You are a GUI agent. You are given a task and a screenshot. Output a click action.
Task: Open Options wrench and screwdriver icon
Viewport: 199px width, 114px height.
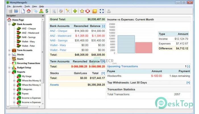click(x=68, y=11)
